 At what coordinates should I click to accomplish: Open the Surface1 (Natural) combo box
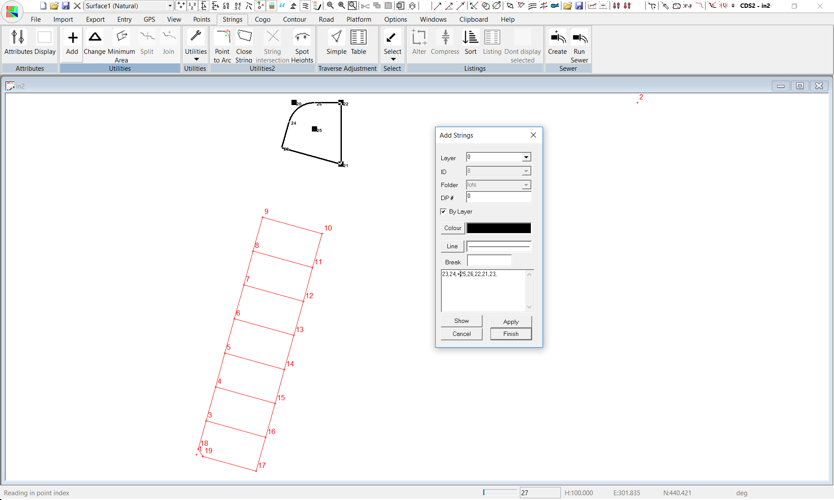[x=170, y=6]
